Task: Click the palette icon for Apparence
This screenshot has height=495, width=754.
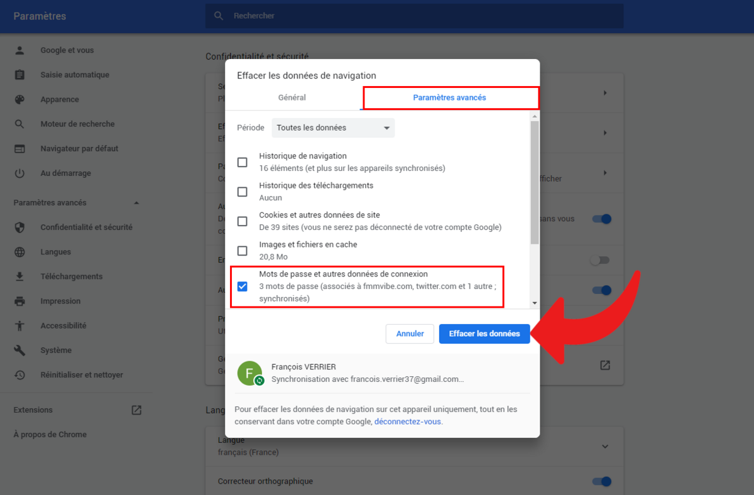Action: coord(20,99)
